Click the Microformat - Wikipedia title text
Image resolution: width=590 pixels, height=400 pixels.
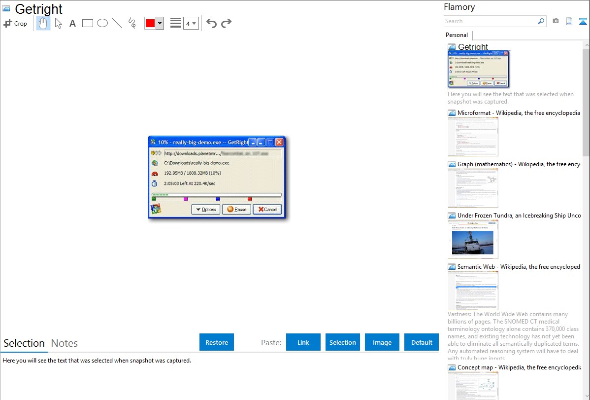[519, 113]
